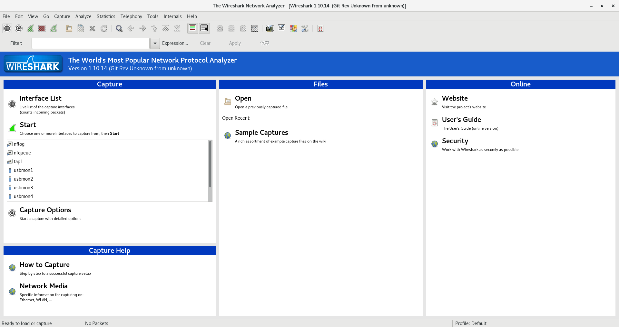
Task: Visit the project's Website link
Action: click(455, 98)
